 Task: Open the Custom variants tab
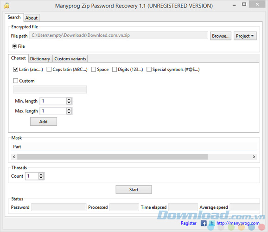70,59
